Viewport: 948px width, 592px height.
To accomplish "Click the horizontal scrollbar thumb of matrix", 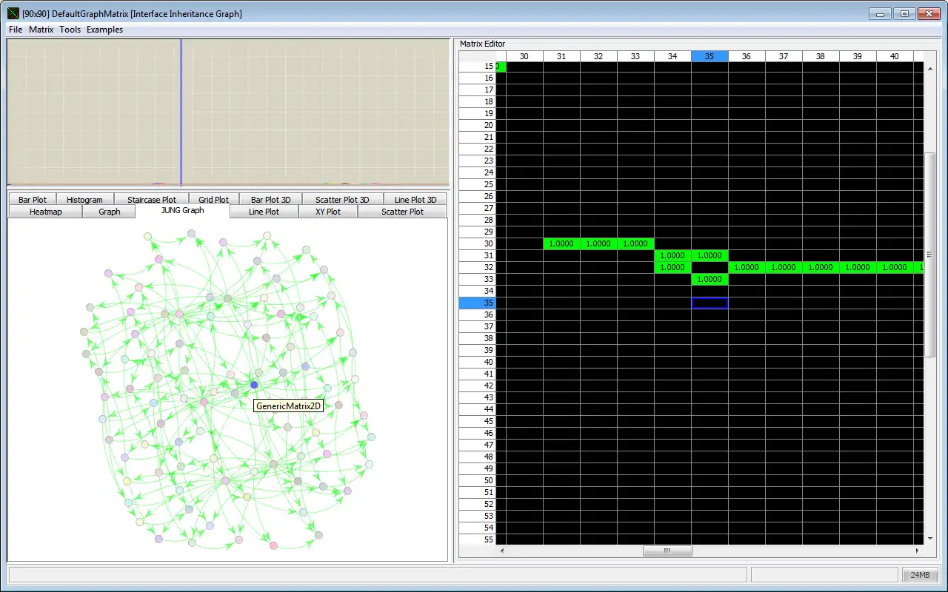I will coord(667,551).
